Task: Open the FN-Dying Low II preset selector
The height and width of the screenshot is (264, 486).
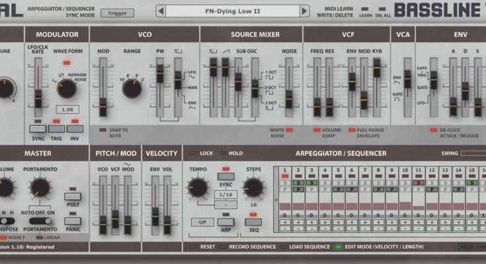Action: 232,11
